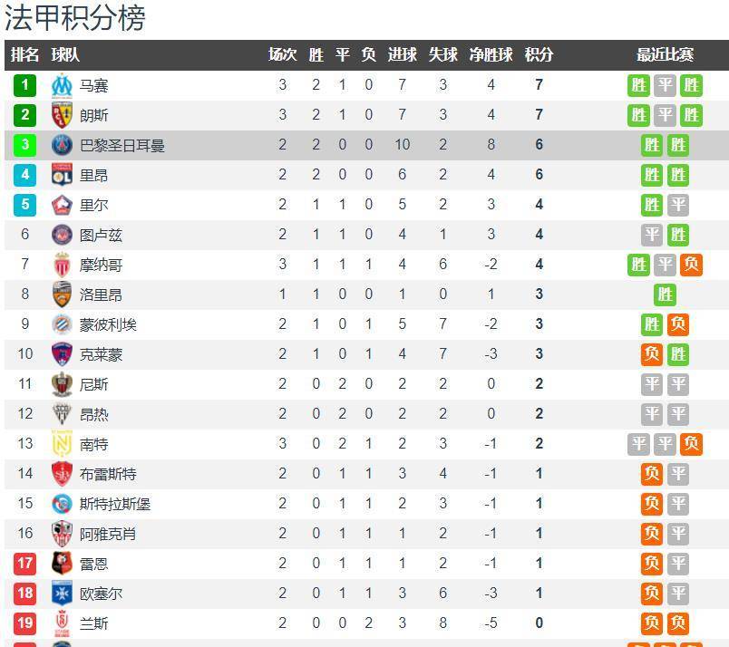The image size is (729, 647).
Task: Click the Monaco club crest icon
Action: [x=62, y=265]
